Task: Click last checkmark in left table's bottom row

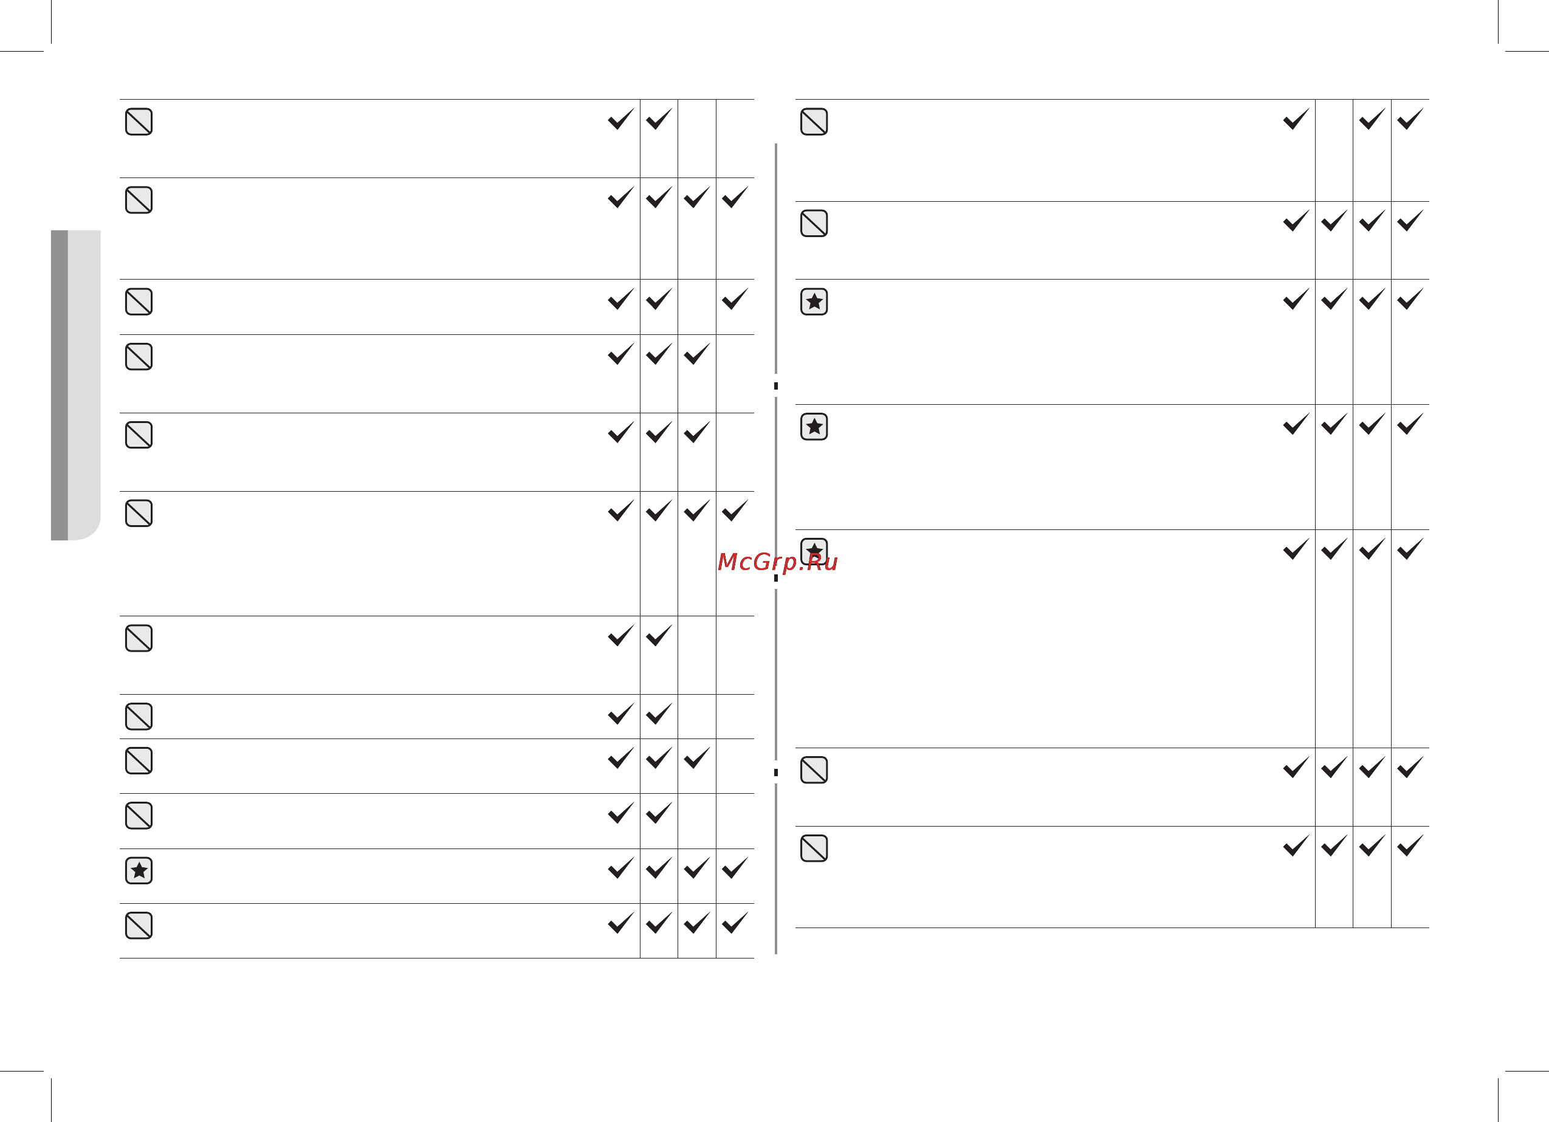Action: 735,922
